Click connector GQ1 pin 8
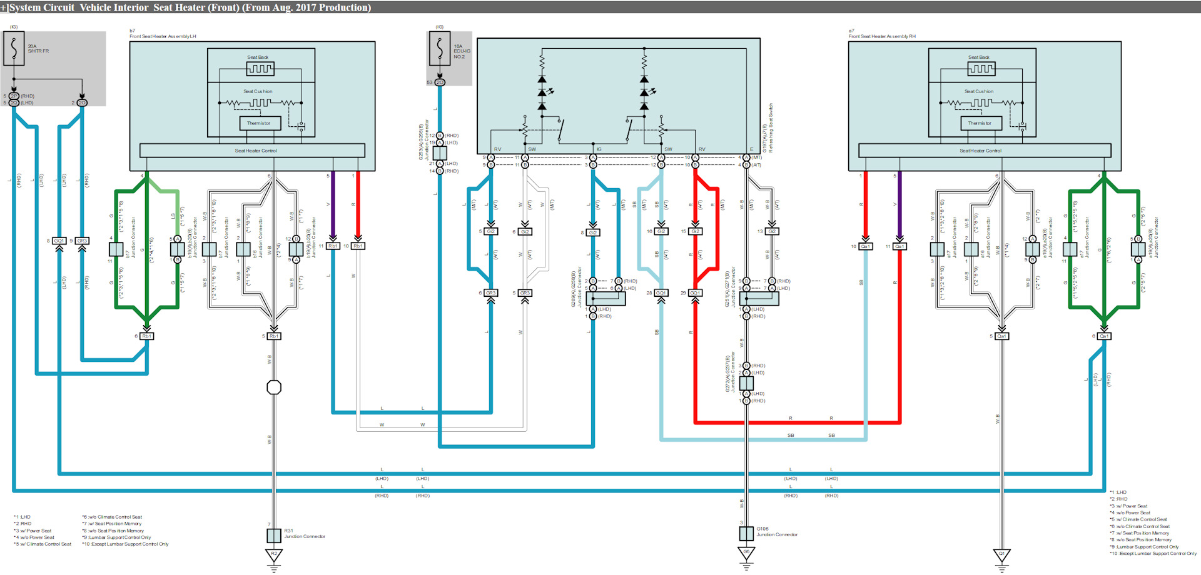 tap(59, 241)
